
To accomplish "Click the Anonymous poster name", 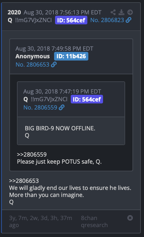I will (33, 56).
